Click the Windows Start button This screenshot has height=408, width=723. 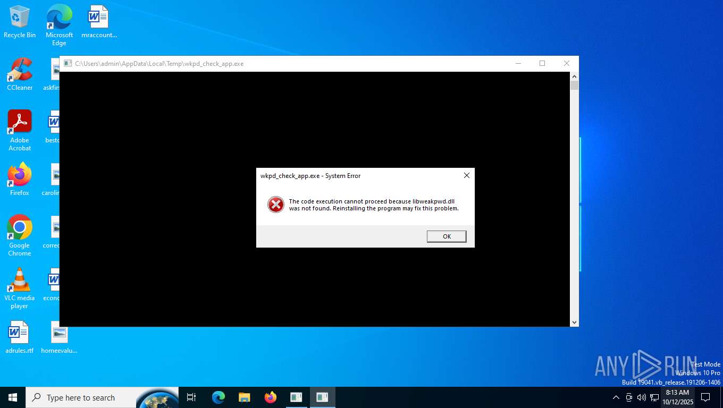point(13,397)
